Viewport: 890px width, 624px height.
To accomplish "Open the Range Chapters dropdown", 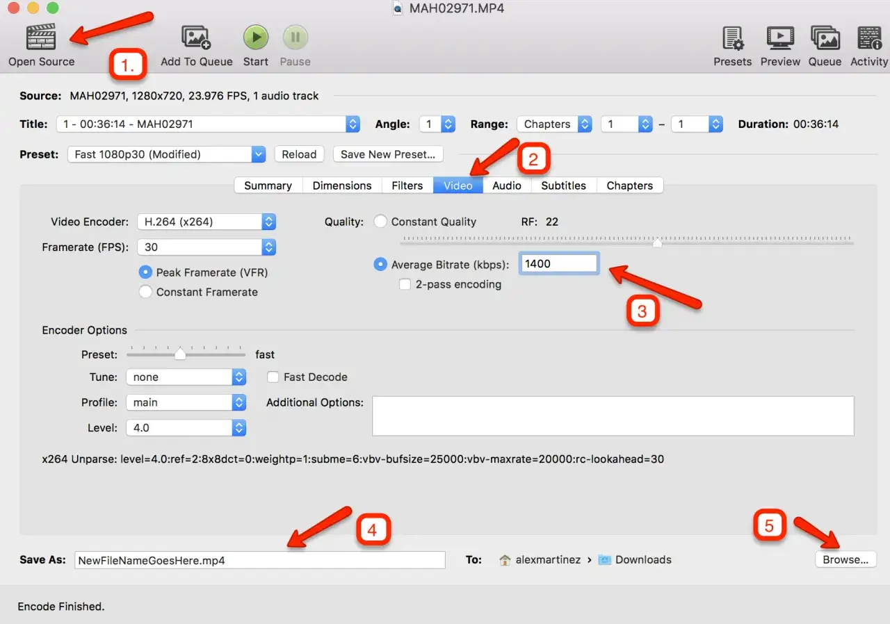I will (555, 124).
